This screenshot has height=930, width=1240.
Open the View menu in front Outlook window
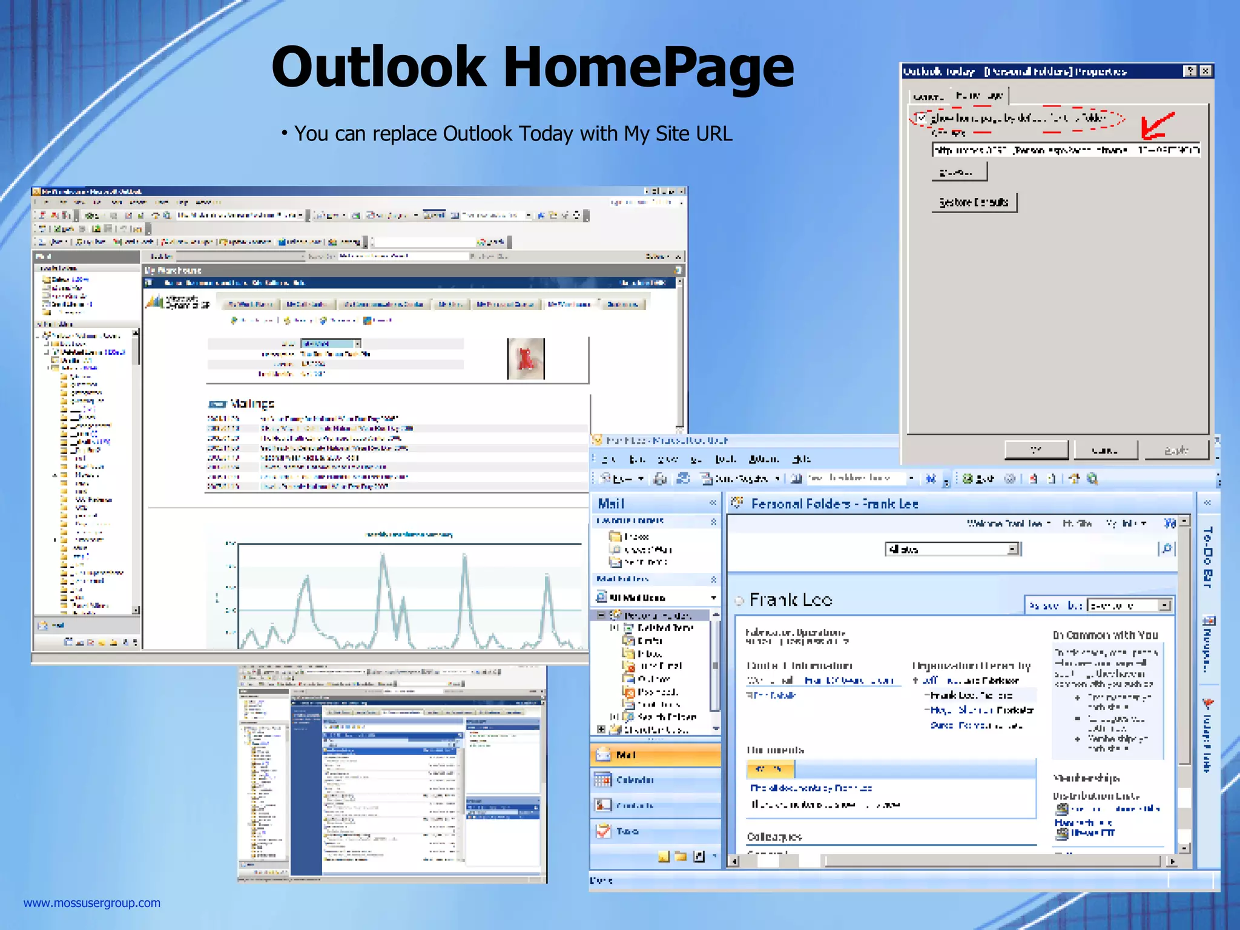click(x=668, y=460)
